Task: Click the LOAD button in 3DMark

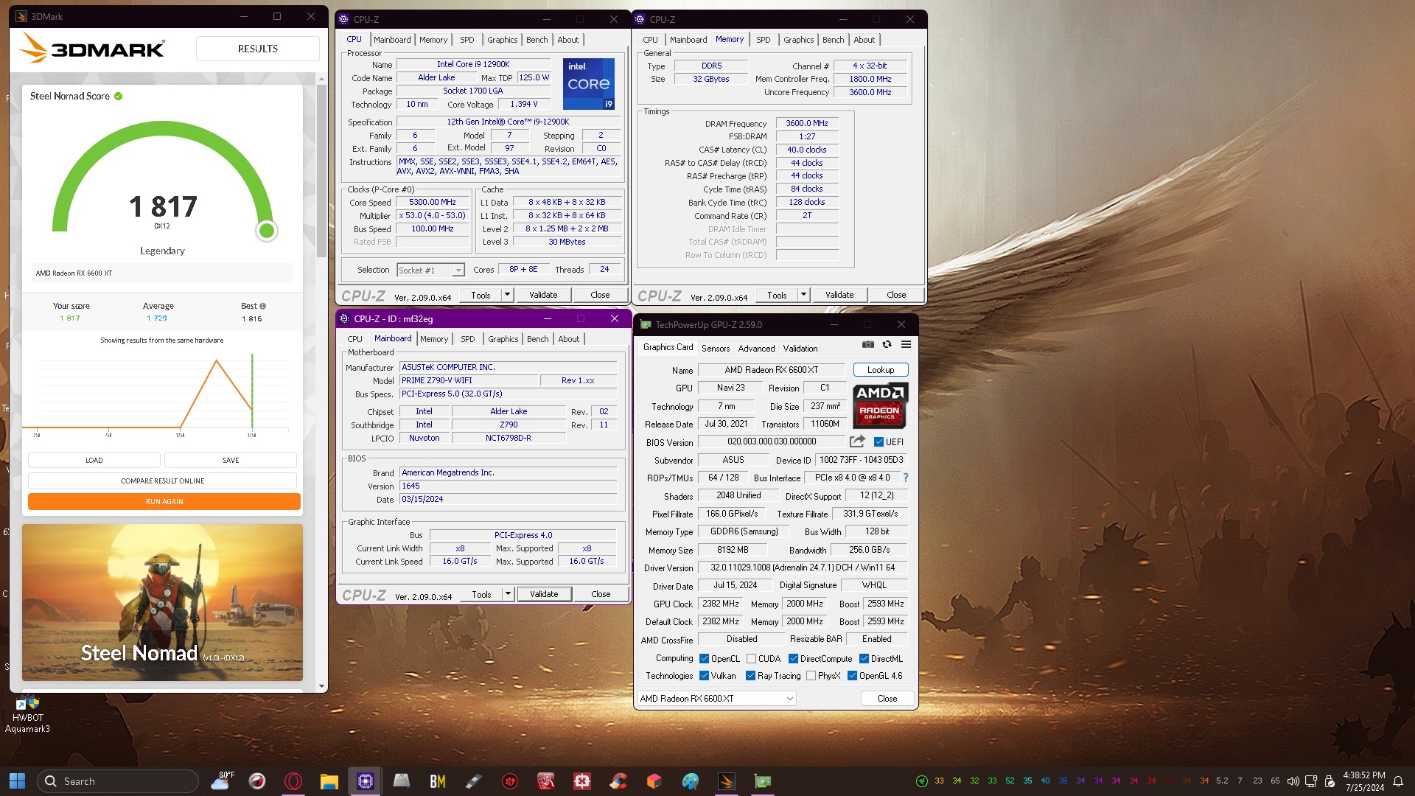Action: 94,461
